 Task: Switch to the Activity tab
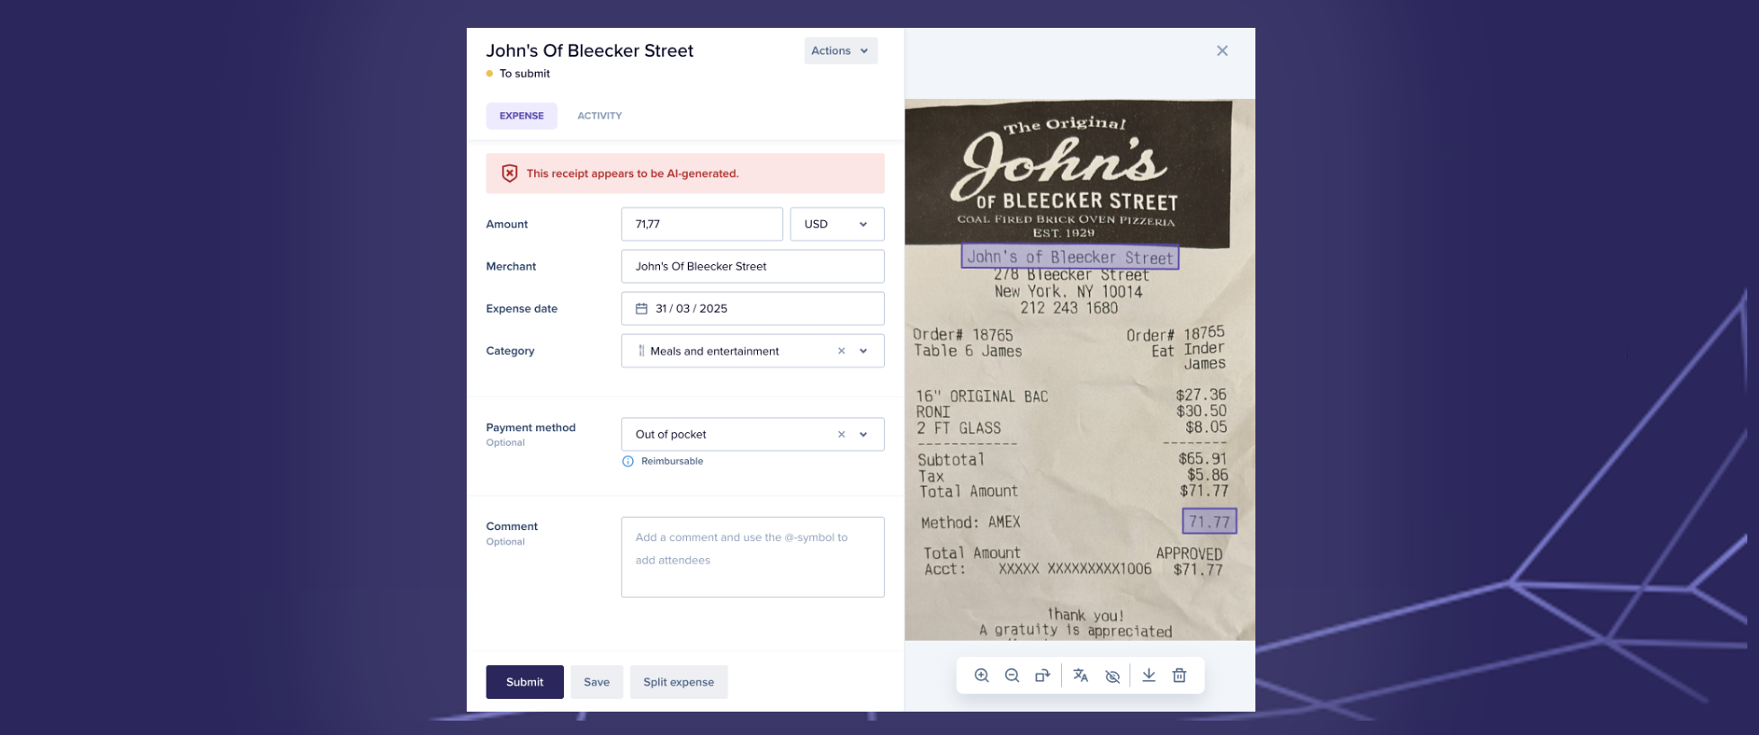point(600,116)
